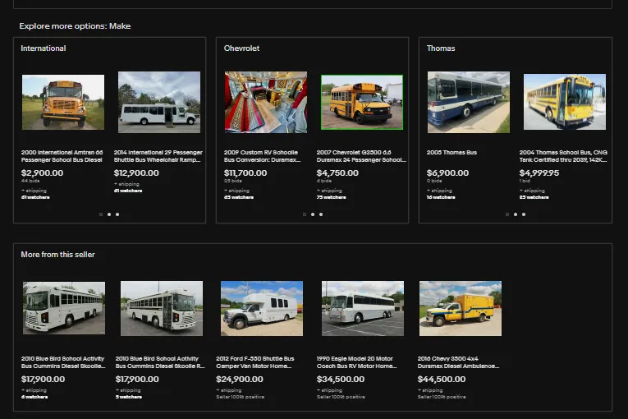Open the Blue Bird bus photo with 6 watchers

[x=64, y=308]
